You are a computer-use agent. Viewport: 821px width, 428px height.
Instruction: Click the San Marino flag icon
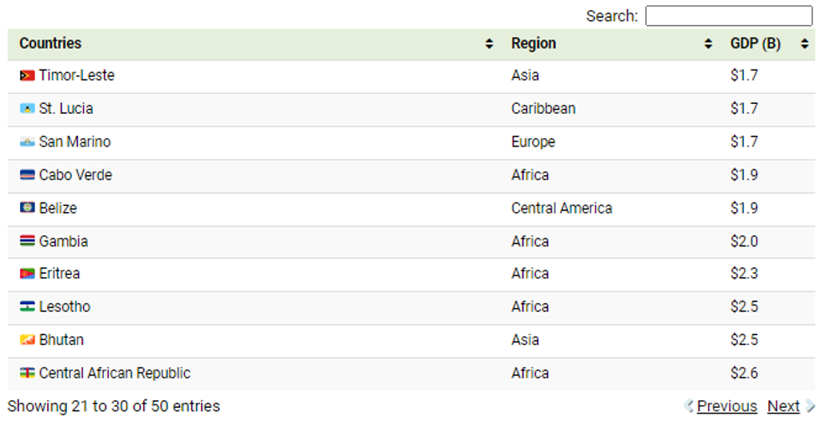click(27, 142)
